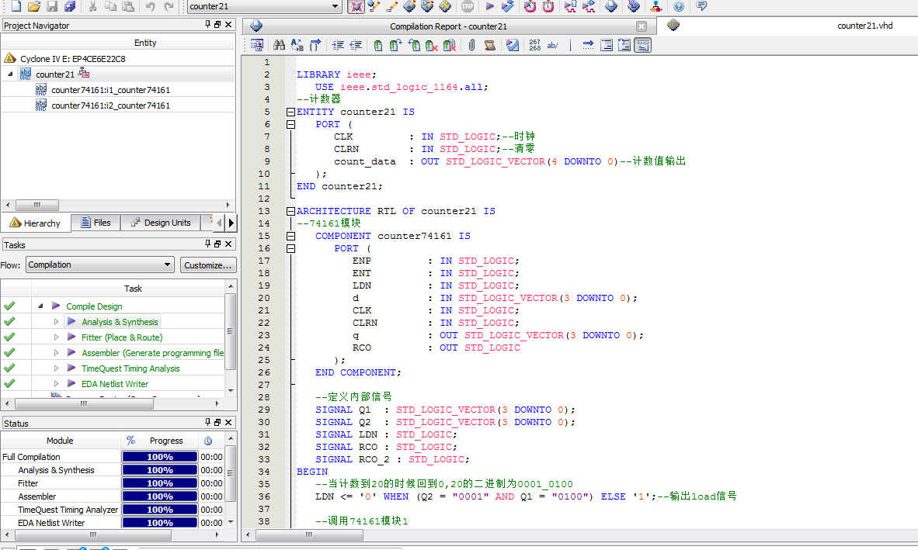Click the Open Project folder icon
The height and width of the screenshot is (550, 918).
33,6
